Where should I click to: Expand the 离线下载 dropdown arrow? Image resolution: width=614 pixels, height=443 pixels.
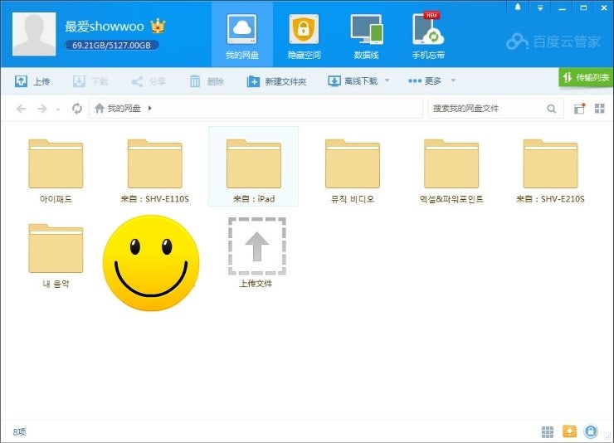click(x=387, y=80)
